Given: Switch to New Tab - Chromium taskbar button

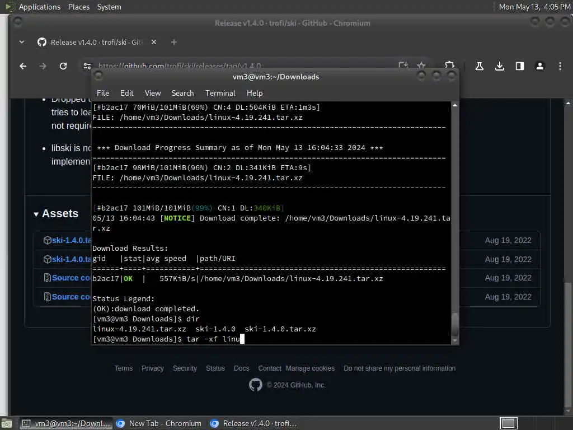Looking at the screenshot, I should (x=158, y=423).
